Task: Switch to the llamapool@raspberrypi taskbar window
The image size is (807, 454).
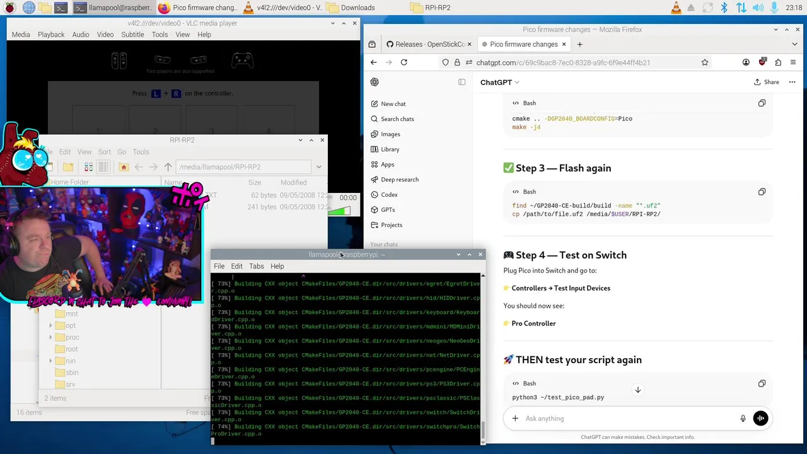Action: pos(112,8)
